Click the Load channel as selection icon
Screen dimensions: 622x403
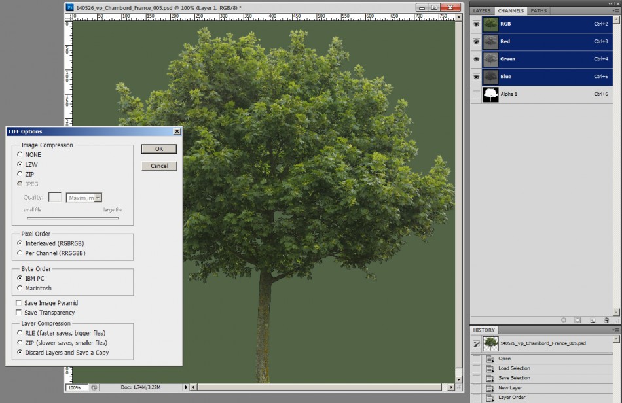pyautogui.click(x=563, y=320)
